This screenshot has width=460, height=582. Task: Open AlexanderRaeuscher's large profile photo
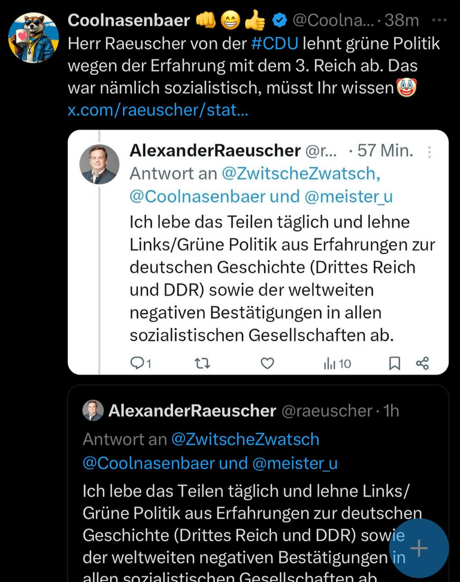coord(99,164)
